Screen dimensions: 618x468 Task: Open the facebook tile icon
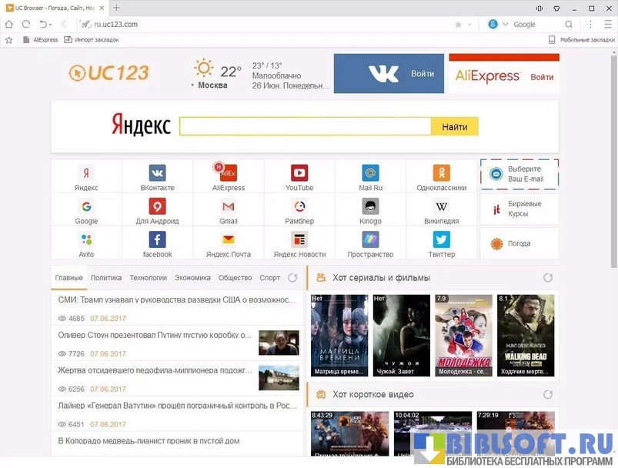(157, 239)
